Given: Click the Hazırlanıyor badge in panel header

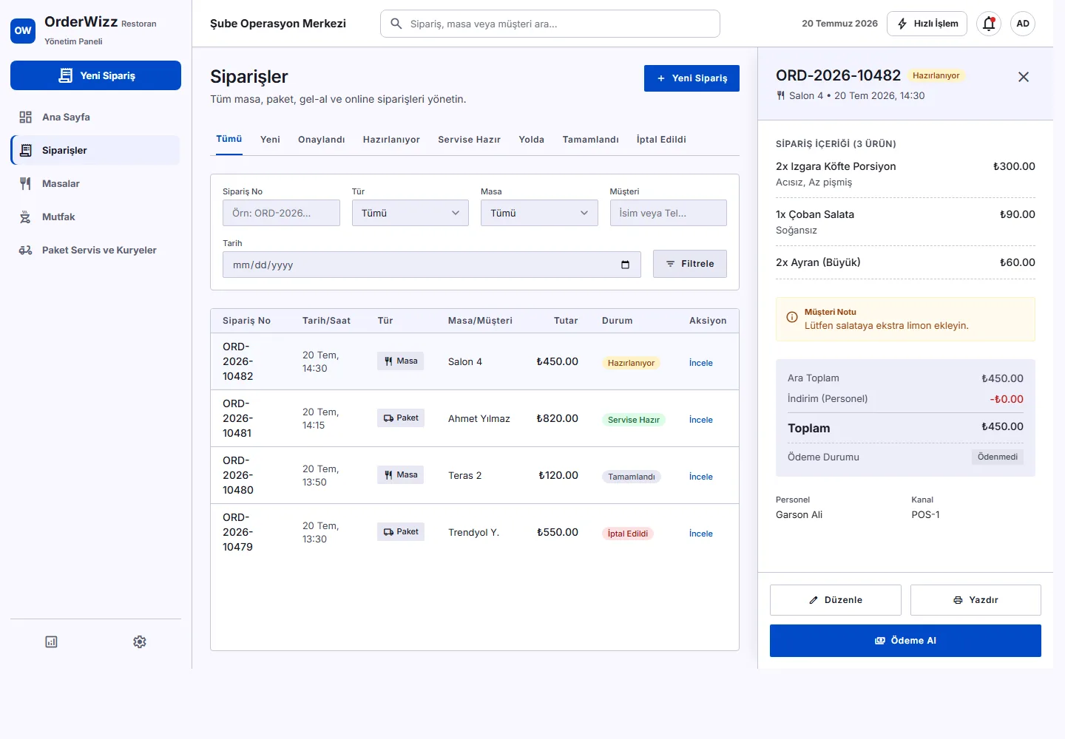Looking at the screenshot, I should [936, 75].
